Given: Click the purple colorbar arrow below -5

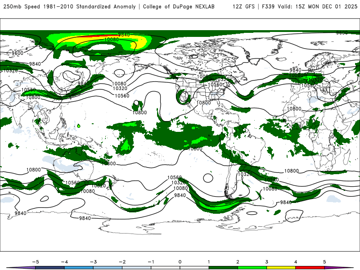Looking at the screenshot, I should pyautogui.click(x=21, y=268).
